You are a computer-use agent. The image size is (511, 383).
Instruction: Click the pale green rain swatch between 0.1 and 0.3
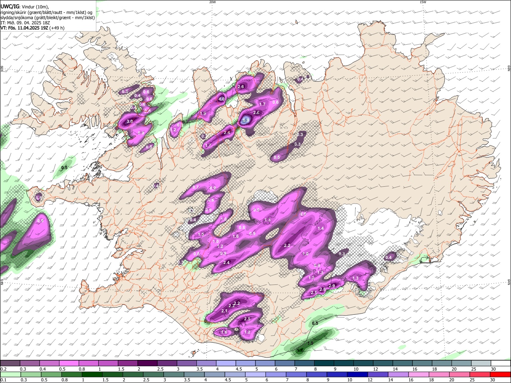(11, 375)
